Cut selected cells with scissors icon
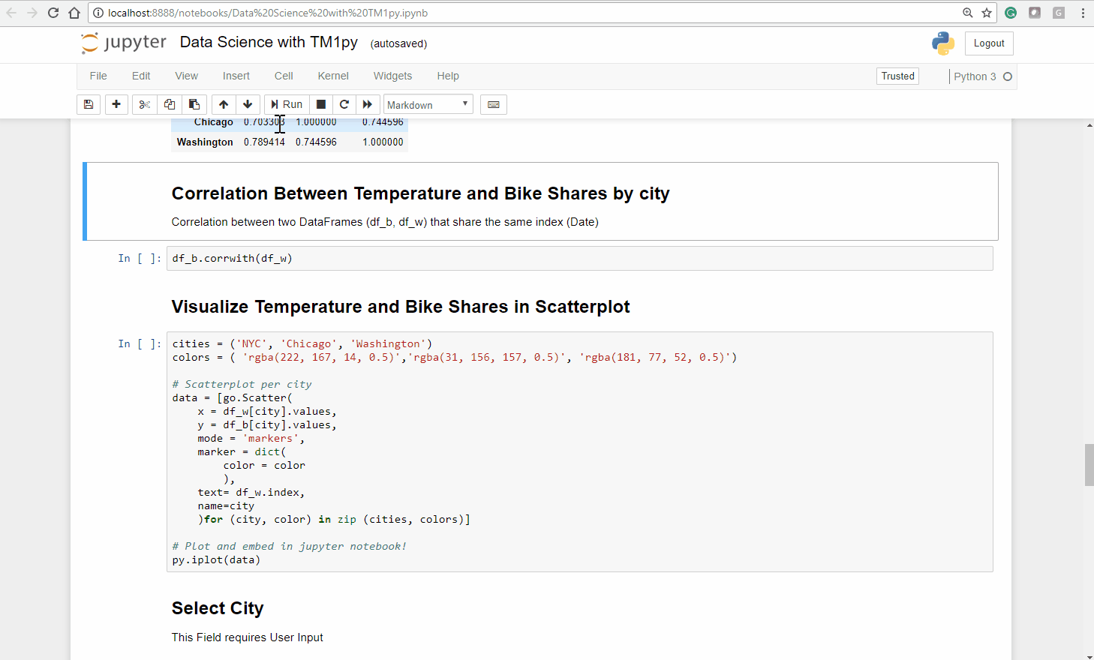Screen dimensions: 1094x660 click(145, 104)
